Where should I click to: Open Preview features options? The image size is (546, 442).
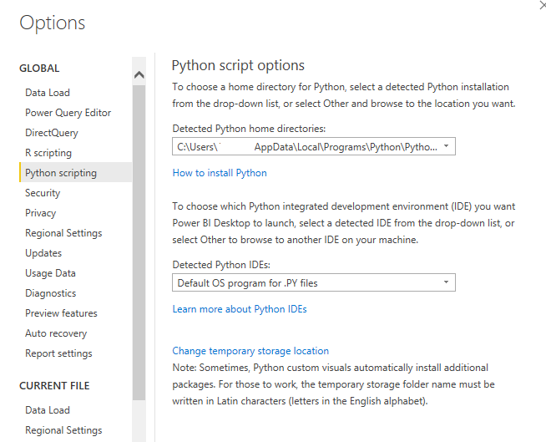point(61,313)
